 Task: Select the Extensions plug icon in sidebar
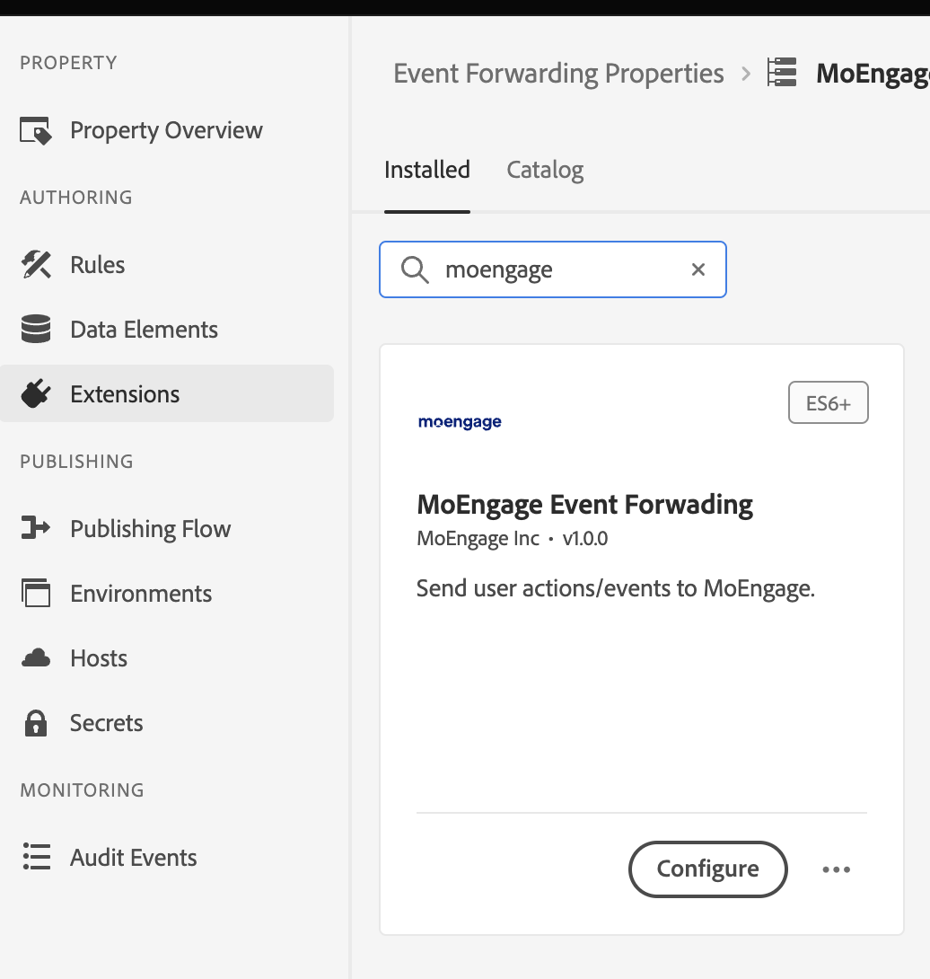36,393
